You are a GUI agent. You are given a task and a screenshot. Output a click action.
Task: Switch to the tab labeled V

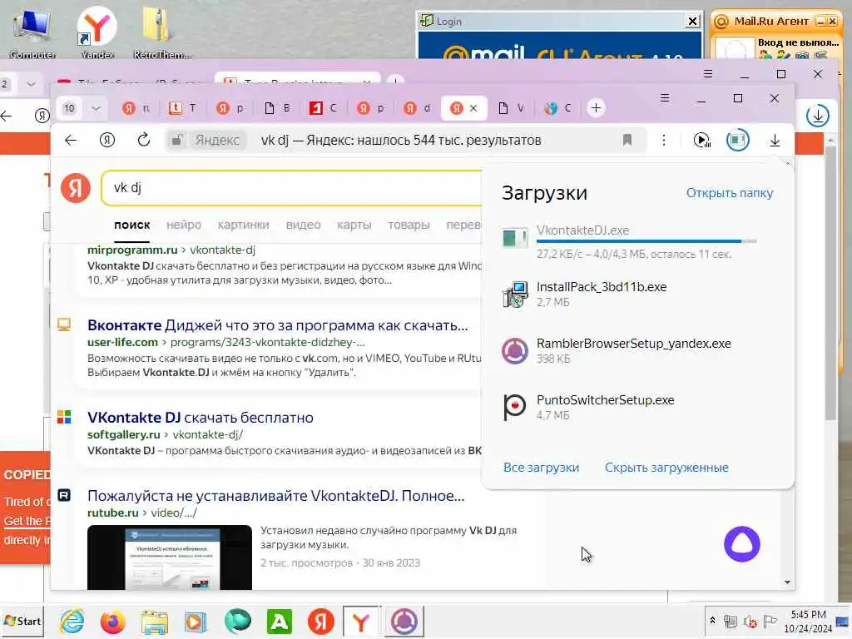[511, 108]
